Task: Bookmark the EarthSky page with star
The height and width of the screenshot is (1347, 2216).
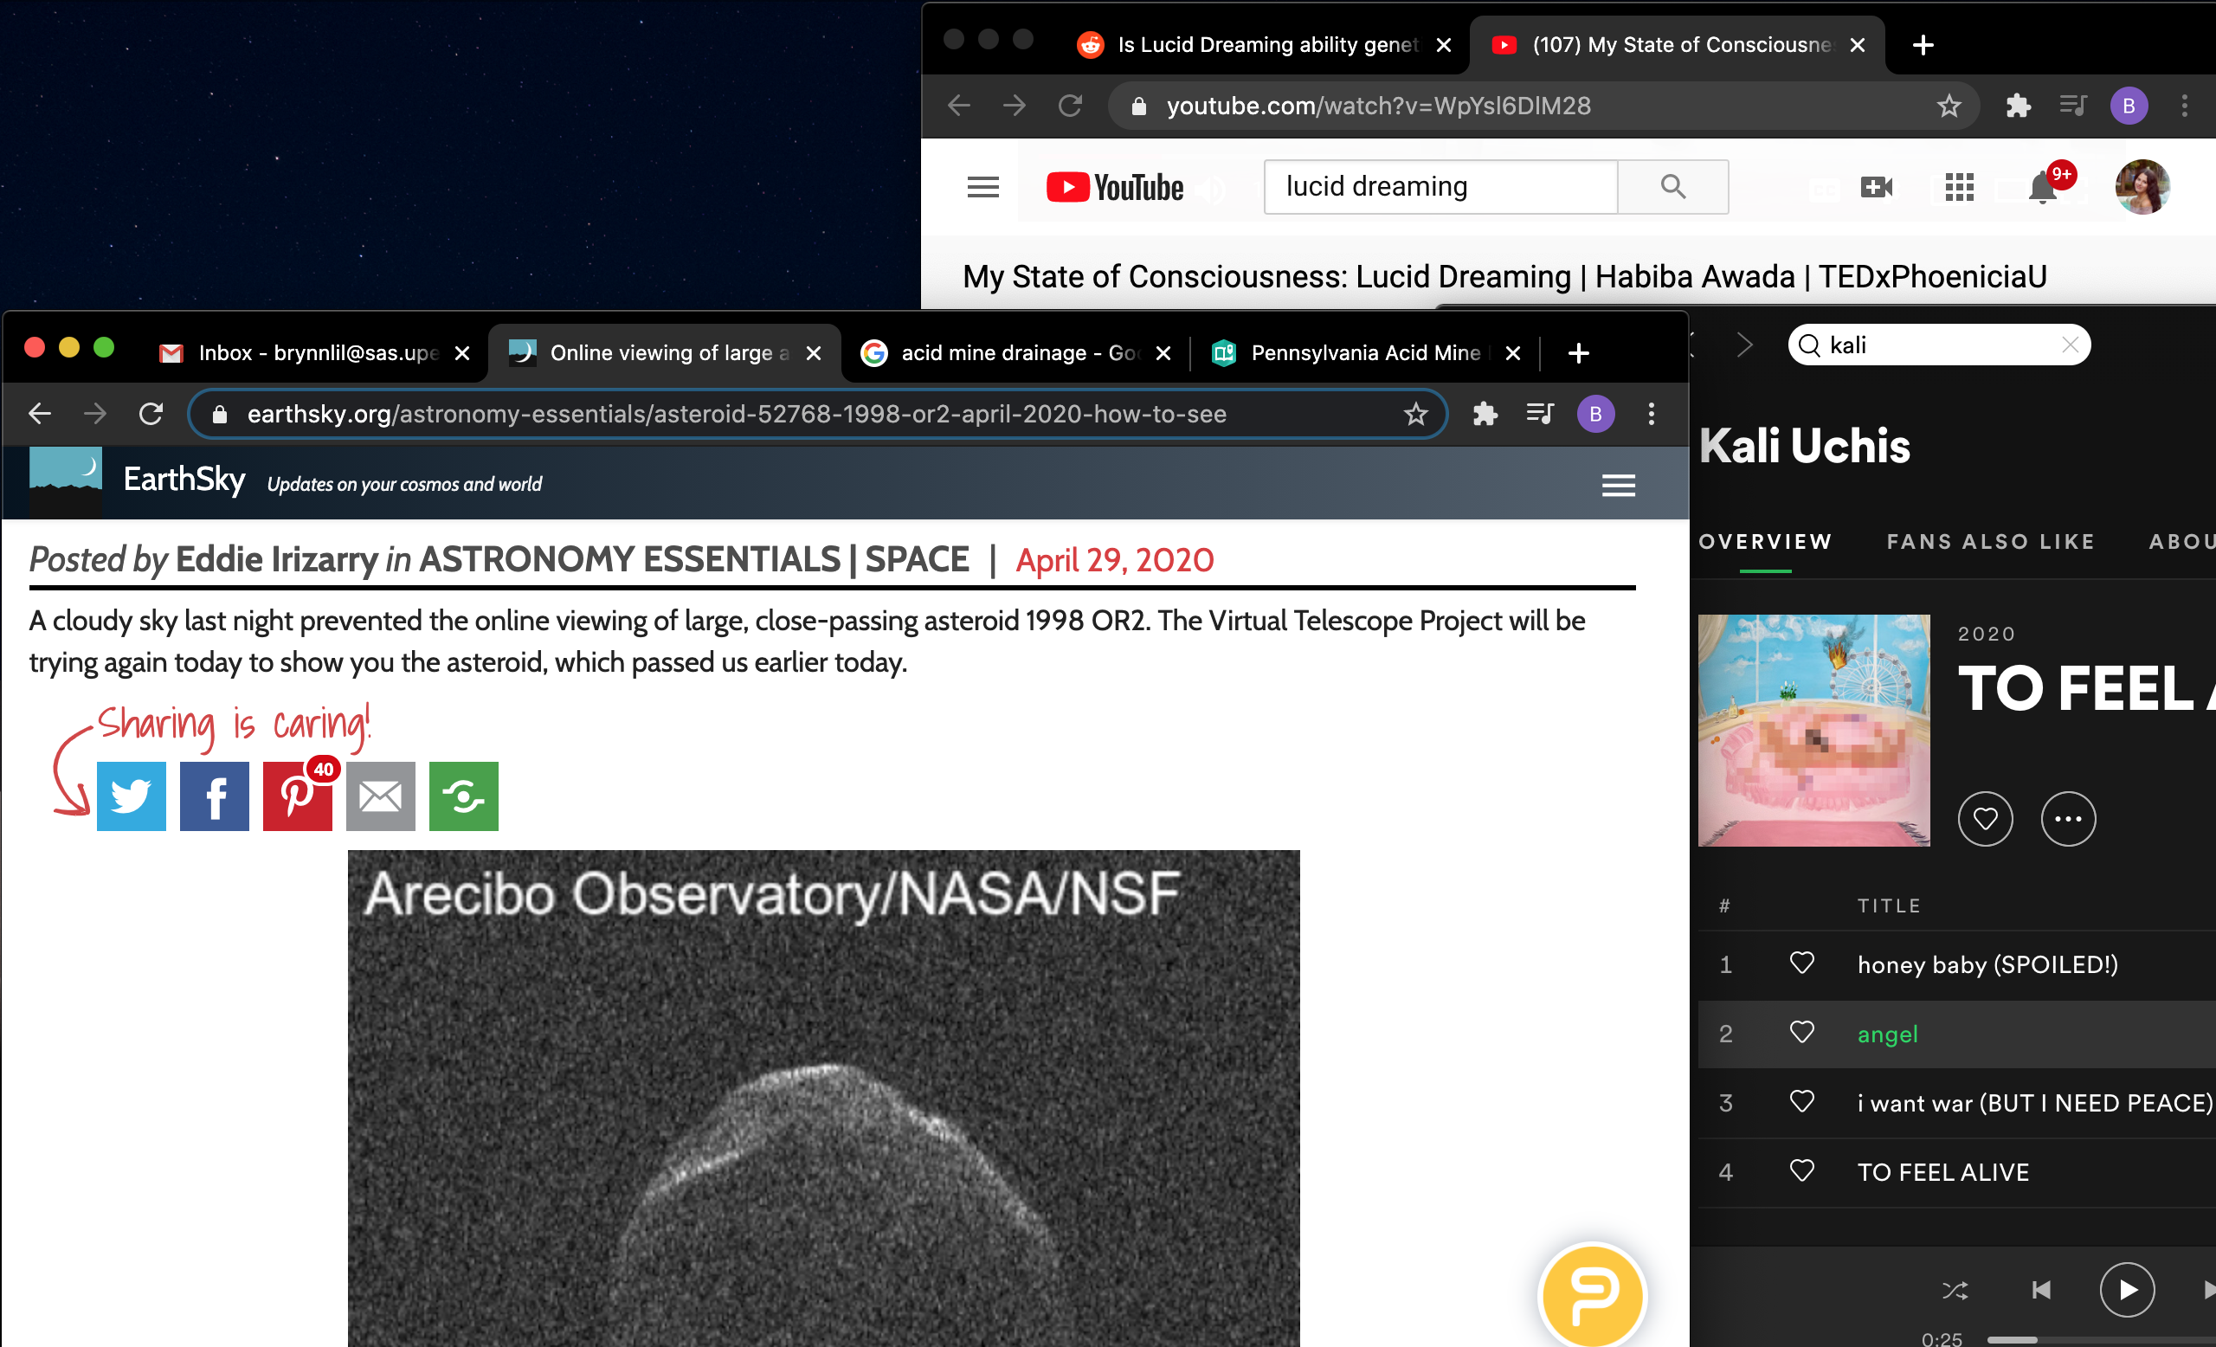Action: (x=1415, y=414)
